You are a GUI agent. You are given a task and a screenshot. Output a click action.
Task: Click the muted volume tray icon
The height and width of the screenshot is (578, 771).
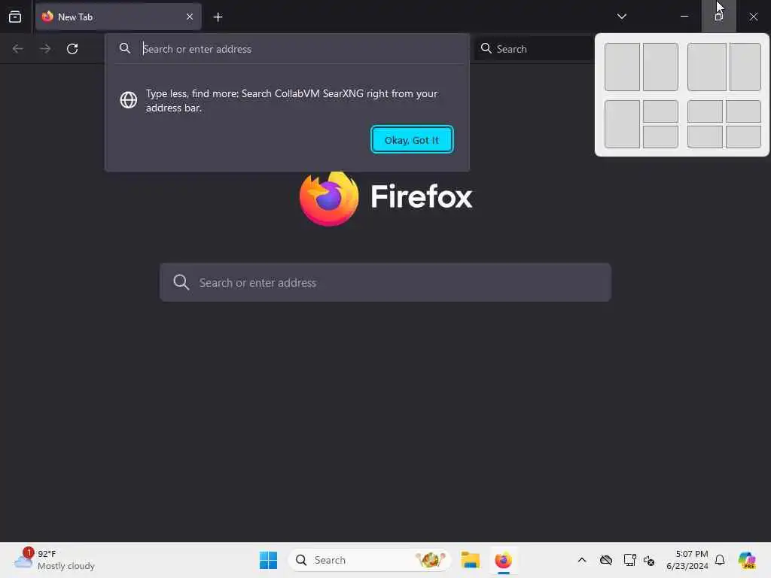[648, 560]
